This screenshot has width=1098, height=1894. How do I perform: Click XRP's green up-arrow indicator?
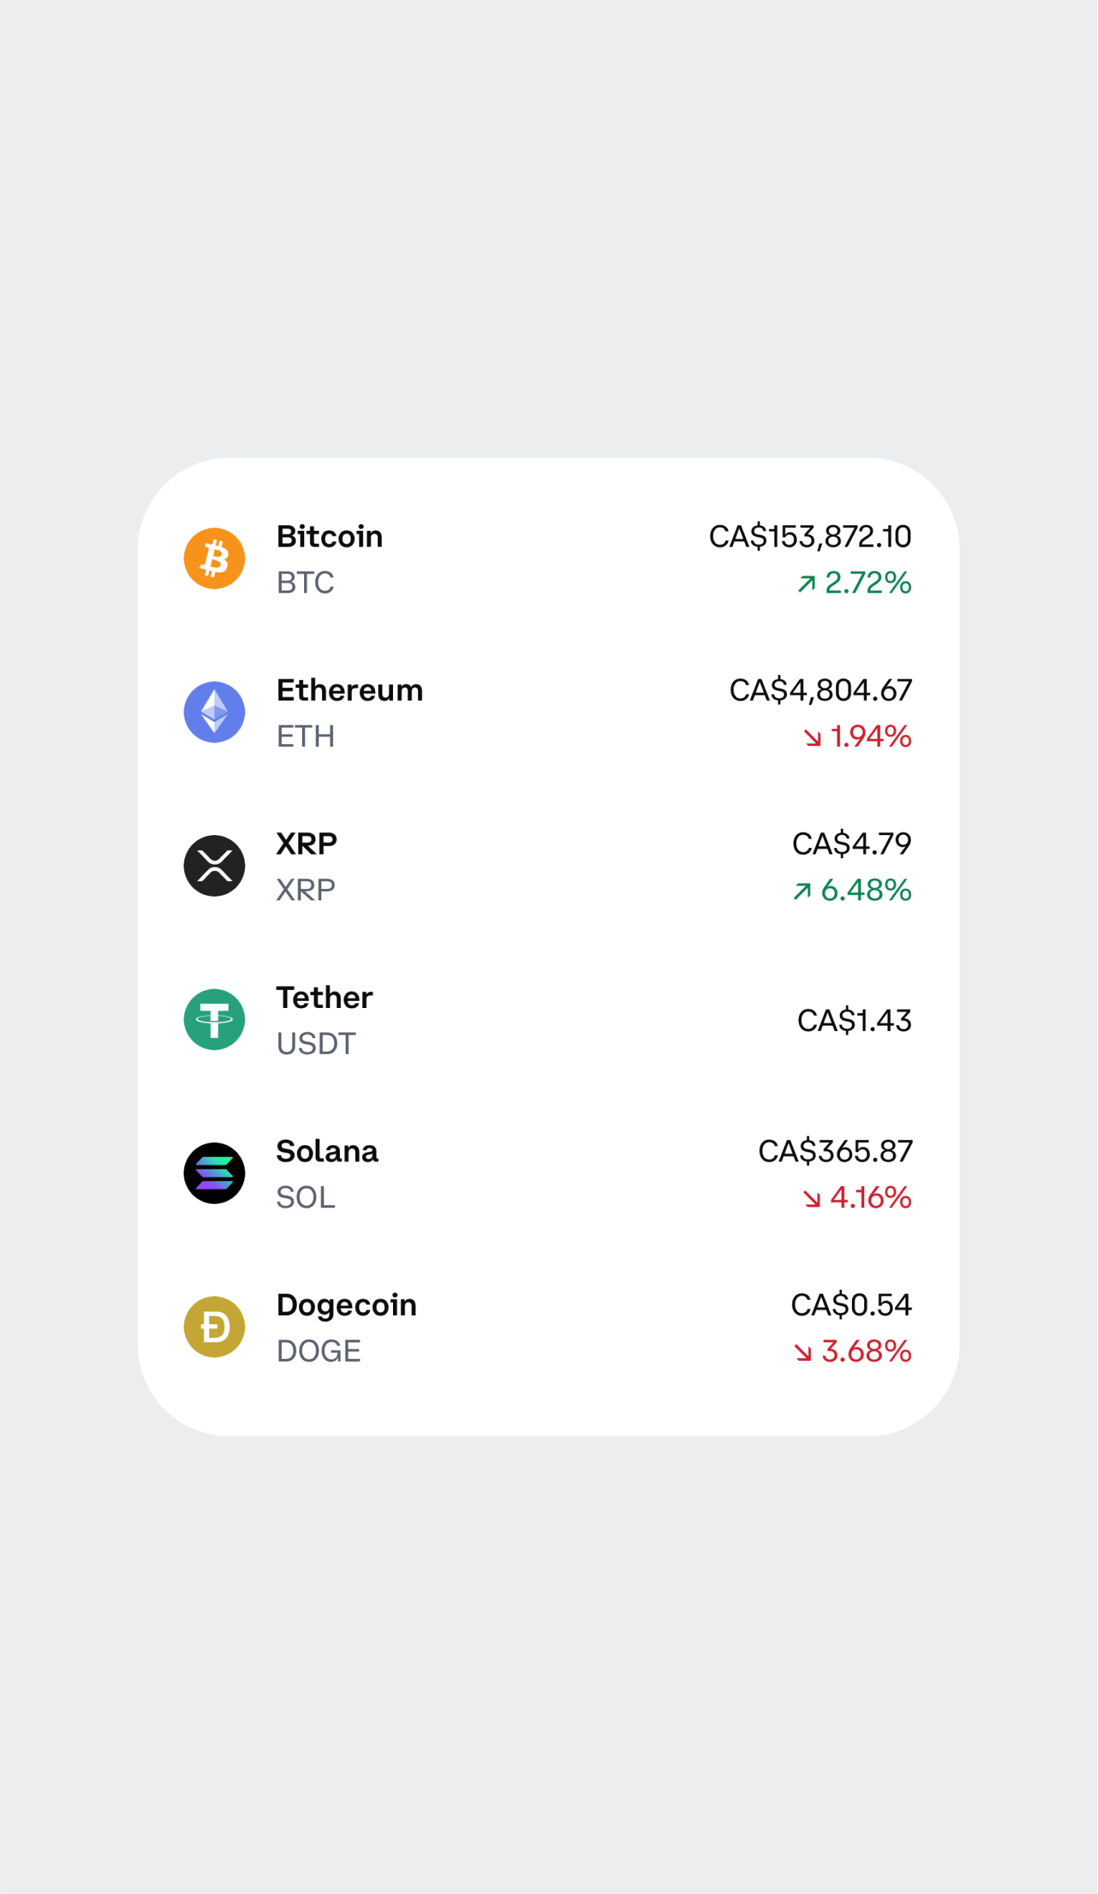802,891
